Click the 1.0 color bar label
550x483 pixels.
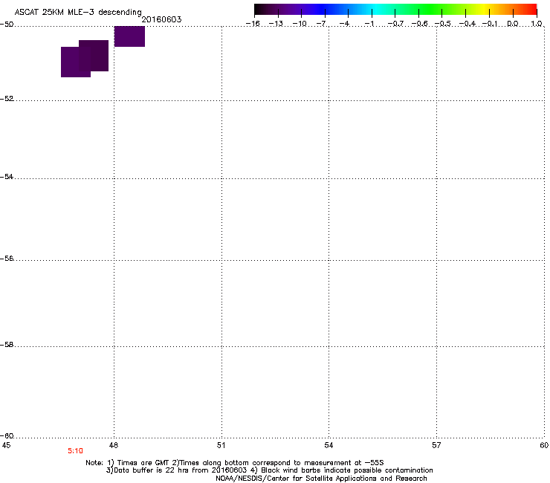pyautogui.click(x=537, y=24)
